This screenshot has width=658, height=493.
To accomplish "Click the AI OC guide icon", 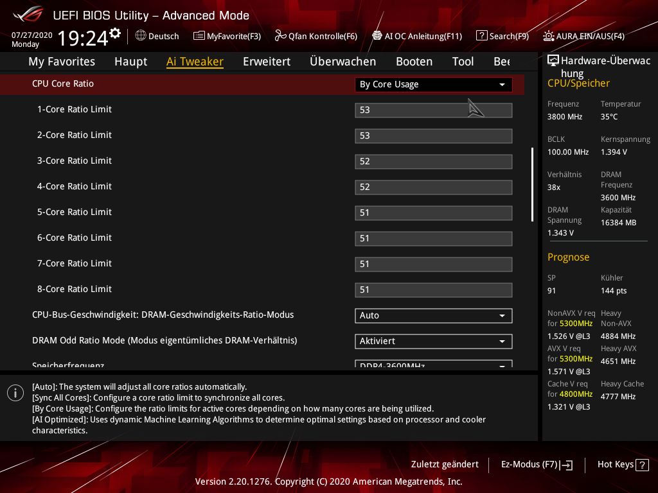I will pos(377,36).
